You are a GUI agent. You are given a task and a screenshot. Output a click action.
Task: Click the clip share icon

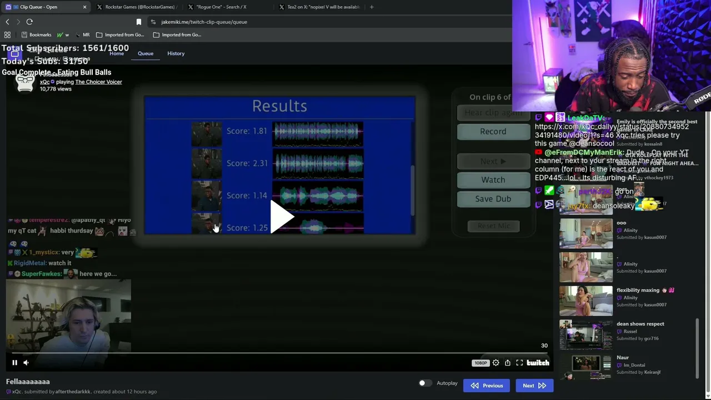point(508,363)
